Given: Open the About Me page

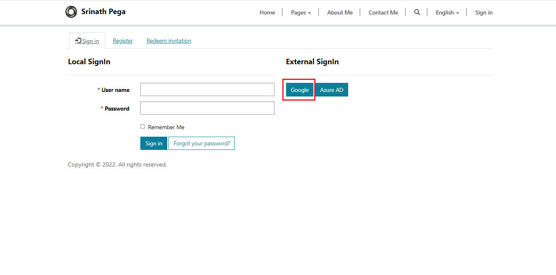Looking at the screenshot, I should (x=340, y=13).
